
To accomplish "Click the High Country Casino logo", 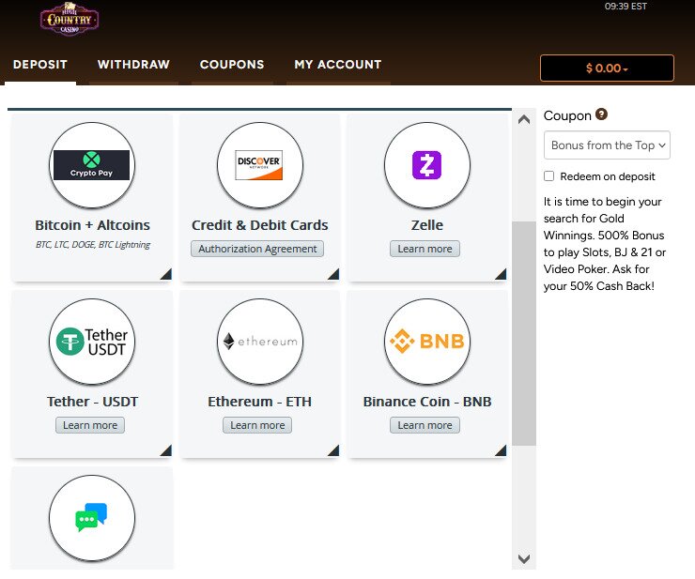I will coord(69,19).
